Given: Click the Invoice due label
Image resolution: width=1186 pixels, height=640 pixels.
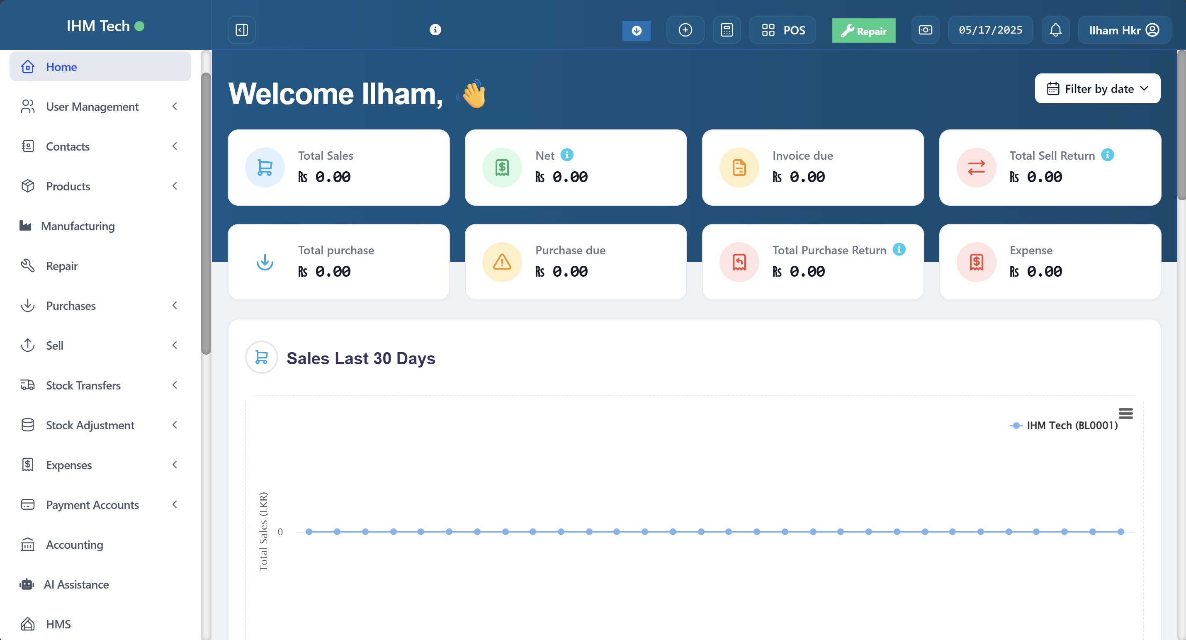Looking at the screenshot, I should pyautogui.click(x=802, y=156).
